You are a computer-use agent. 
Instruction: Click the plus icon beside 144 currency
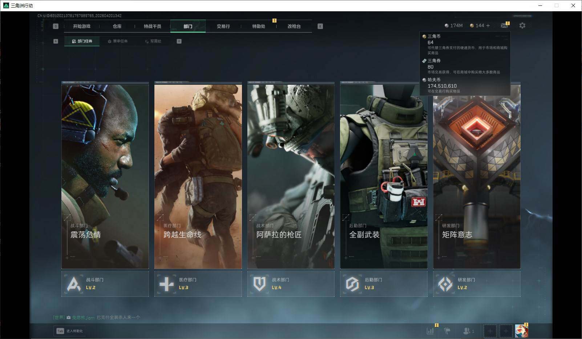tap(488, 26)
